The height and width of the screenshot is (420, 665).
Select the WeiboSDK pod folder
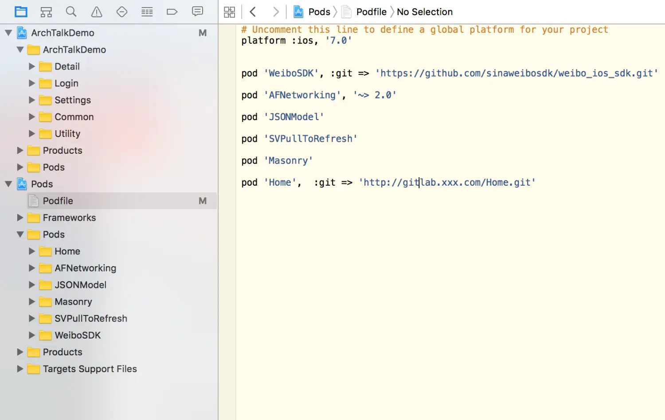coord(109,335)
